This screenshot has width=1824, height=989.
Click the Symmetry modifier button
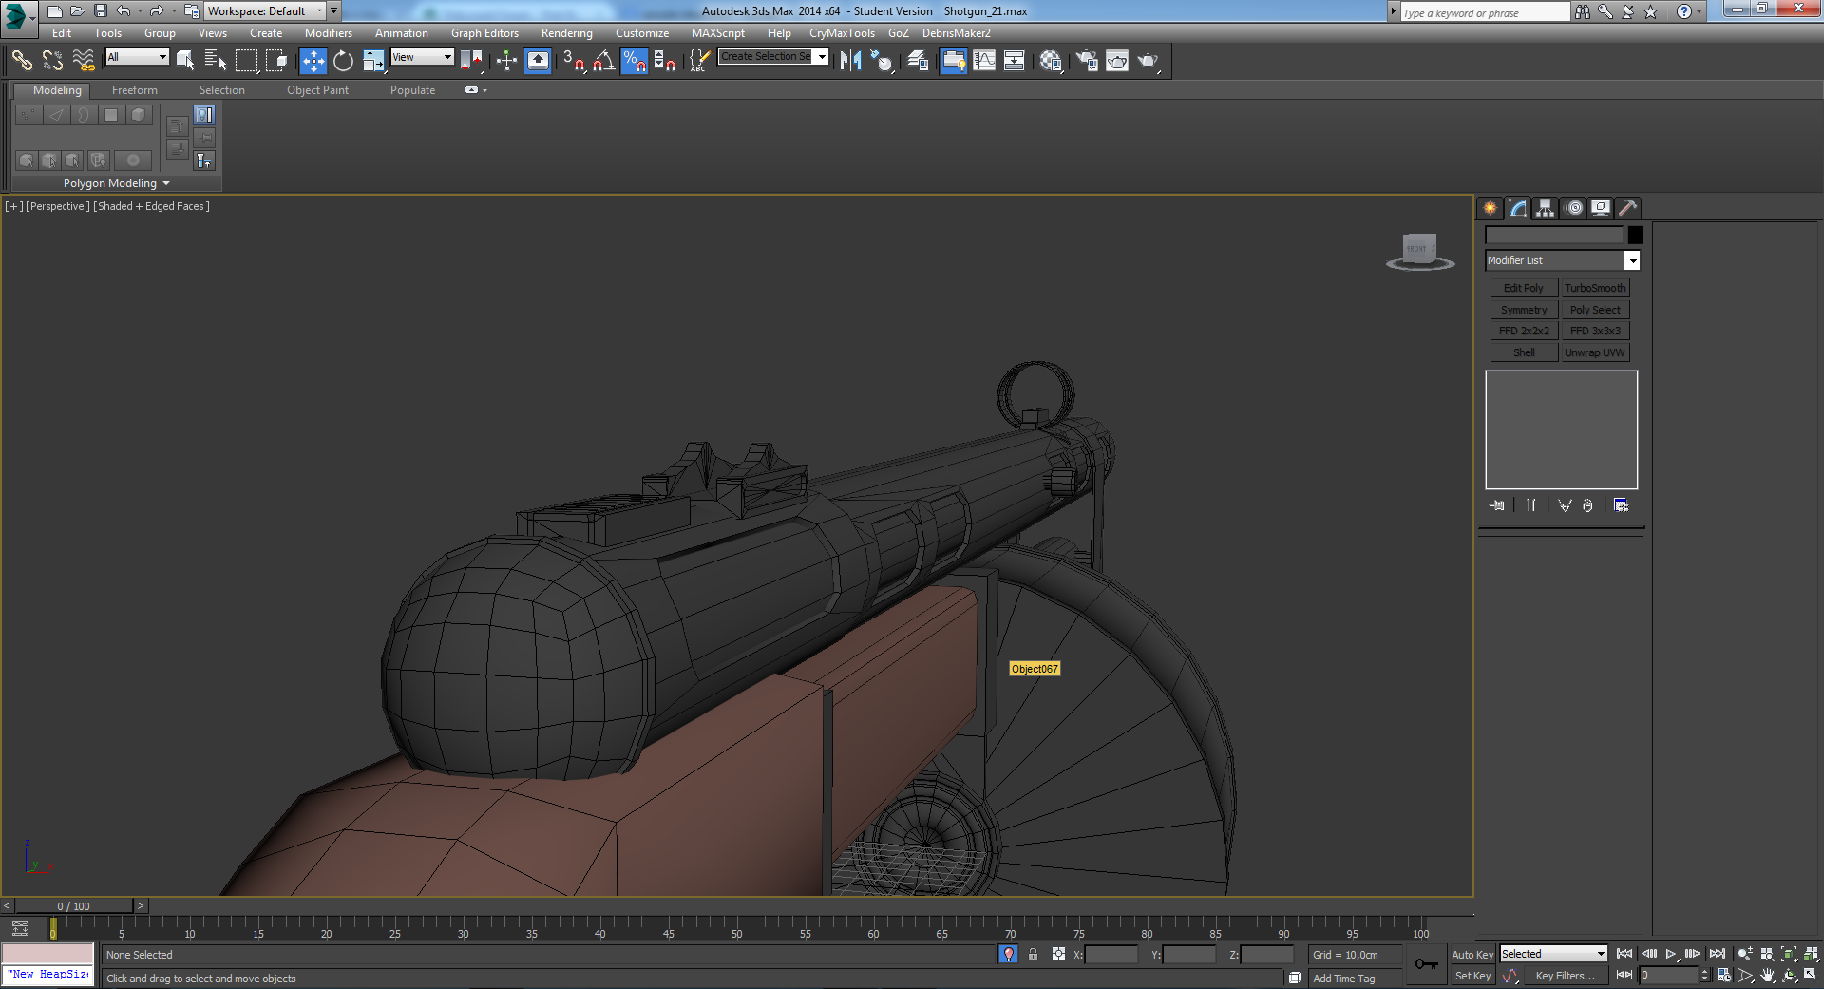pyautogui.click(x=1524, y=310)
